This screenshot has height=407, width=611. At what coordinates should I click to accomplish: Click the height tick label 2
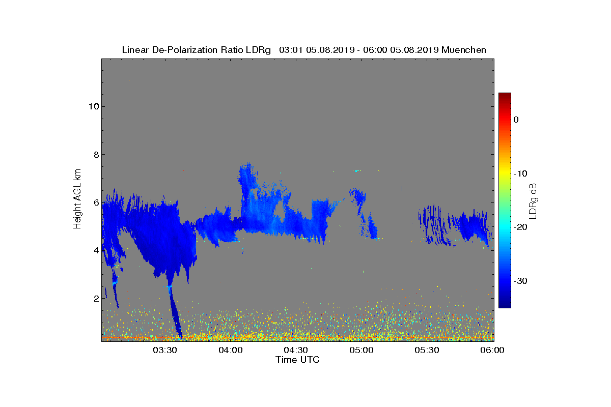click(x=95, y=298)
